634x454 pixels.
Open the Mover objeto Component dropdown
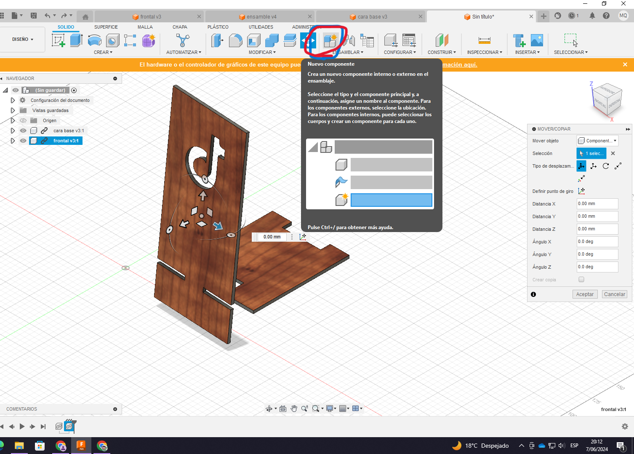click(597, 141)
